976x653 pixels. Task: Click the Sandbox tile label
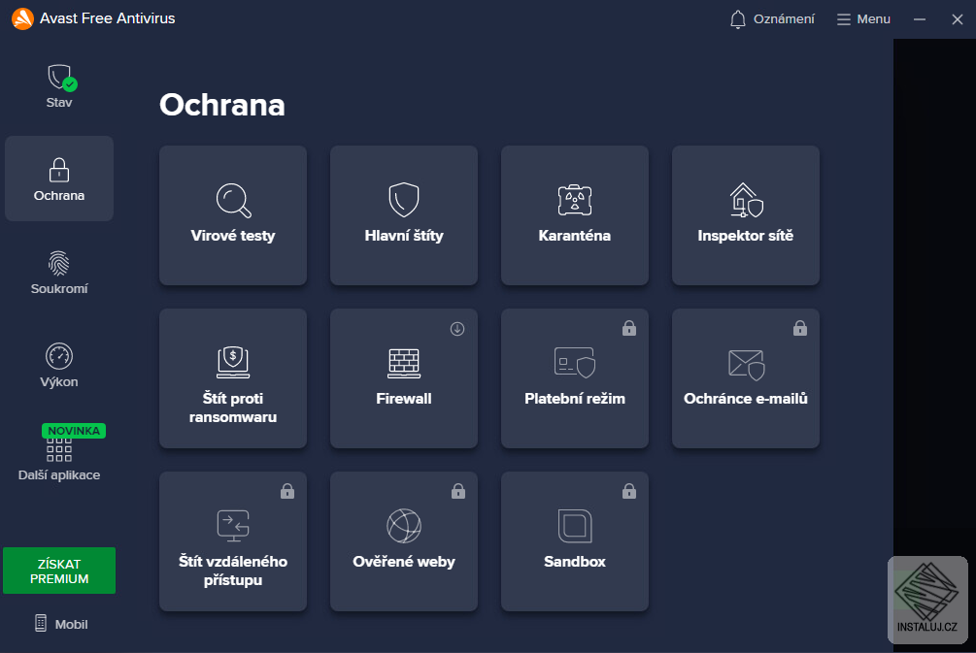click(575, 562)
